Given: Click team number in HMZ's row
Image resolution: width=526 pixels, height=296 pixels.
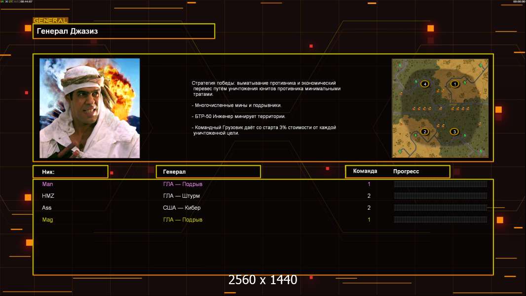Looking at the screenshot, I should 369,196.
